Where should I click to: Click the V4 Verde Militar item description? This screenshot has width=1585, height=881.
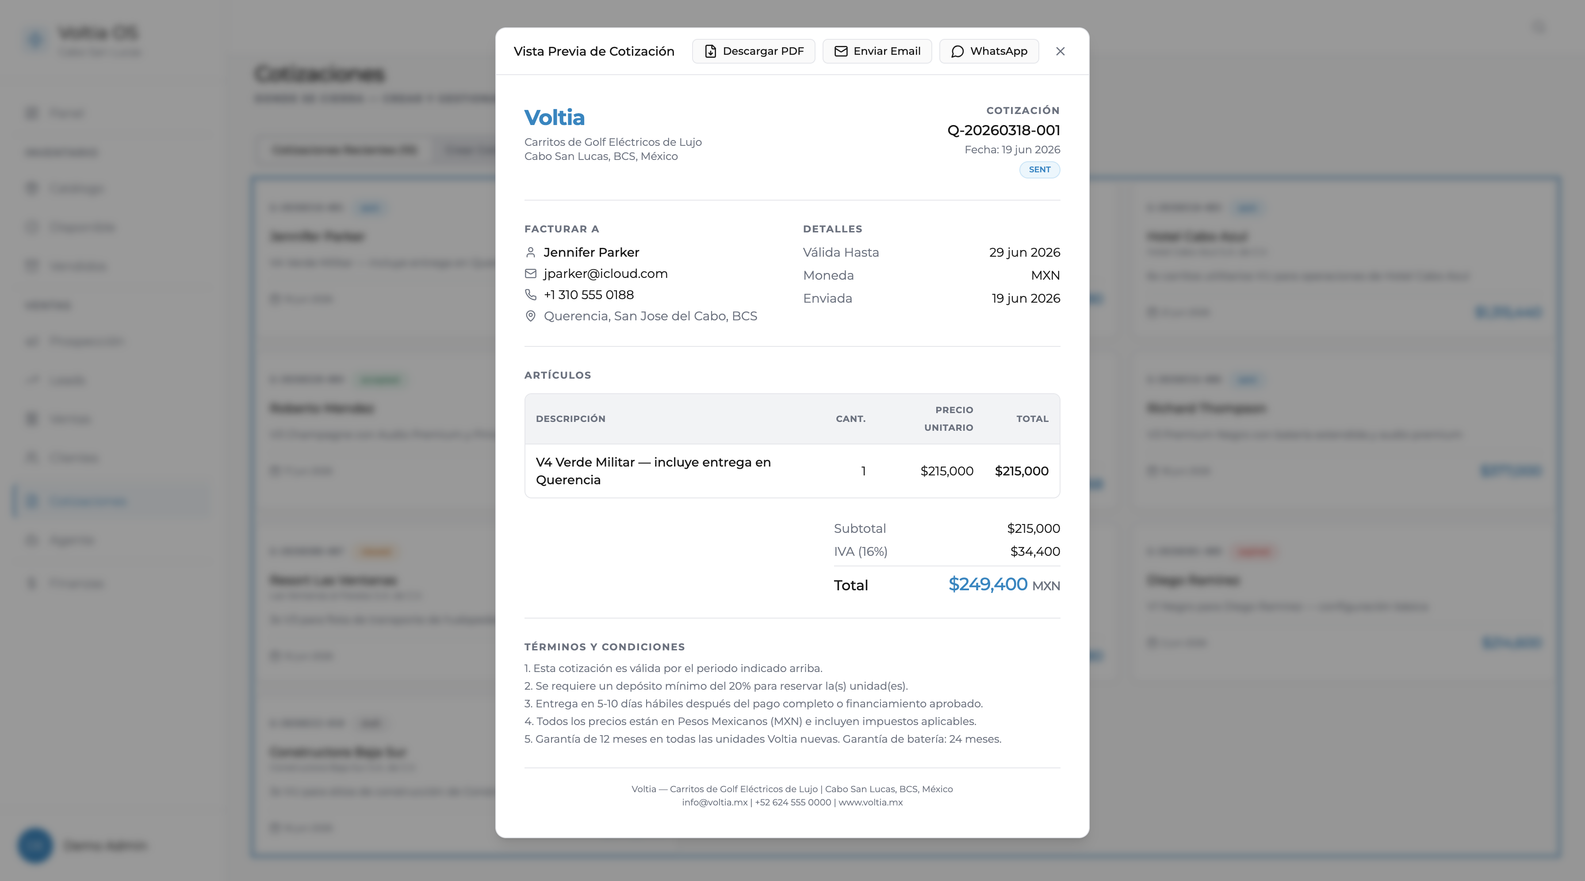pyautogui.click(x=653, y=471)
